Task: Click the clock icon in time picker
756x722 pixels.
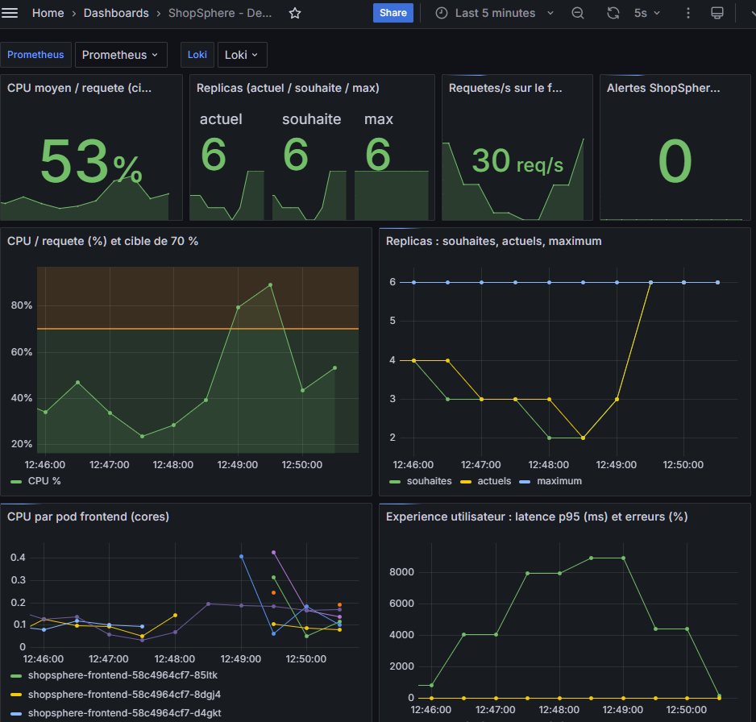Action: pos(442,13)
